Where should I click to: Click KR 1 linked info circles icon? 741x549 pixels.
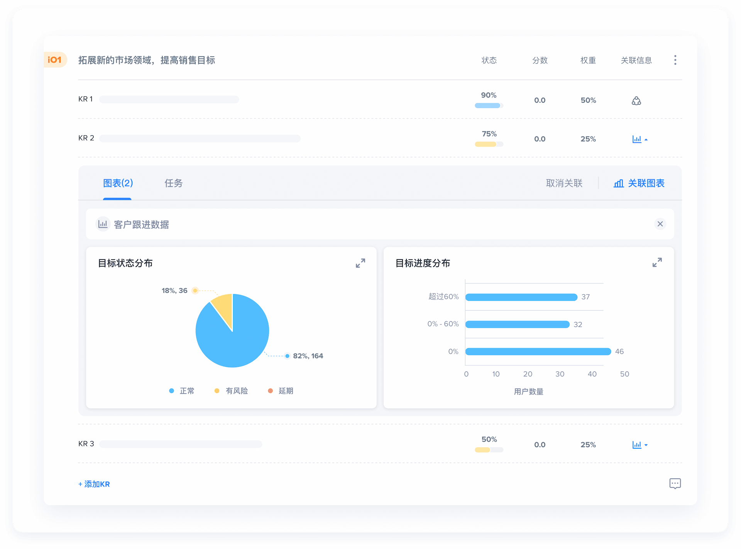coord(636,101)
